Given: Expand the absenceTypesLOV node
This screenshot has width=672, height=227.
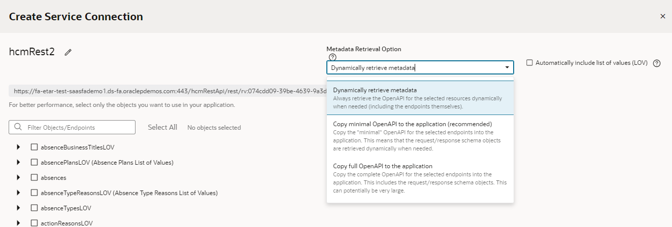Looking at the screenshot, I should [19, 208].
